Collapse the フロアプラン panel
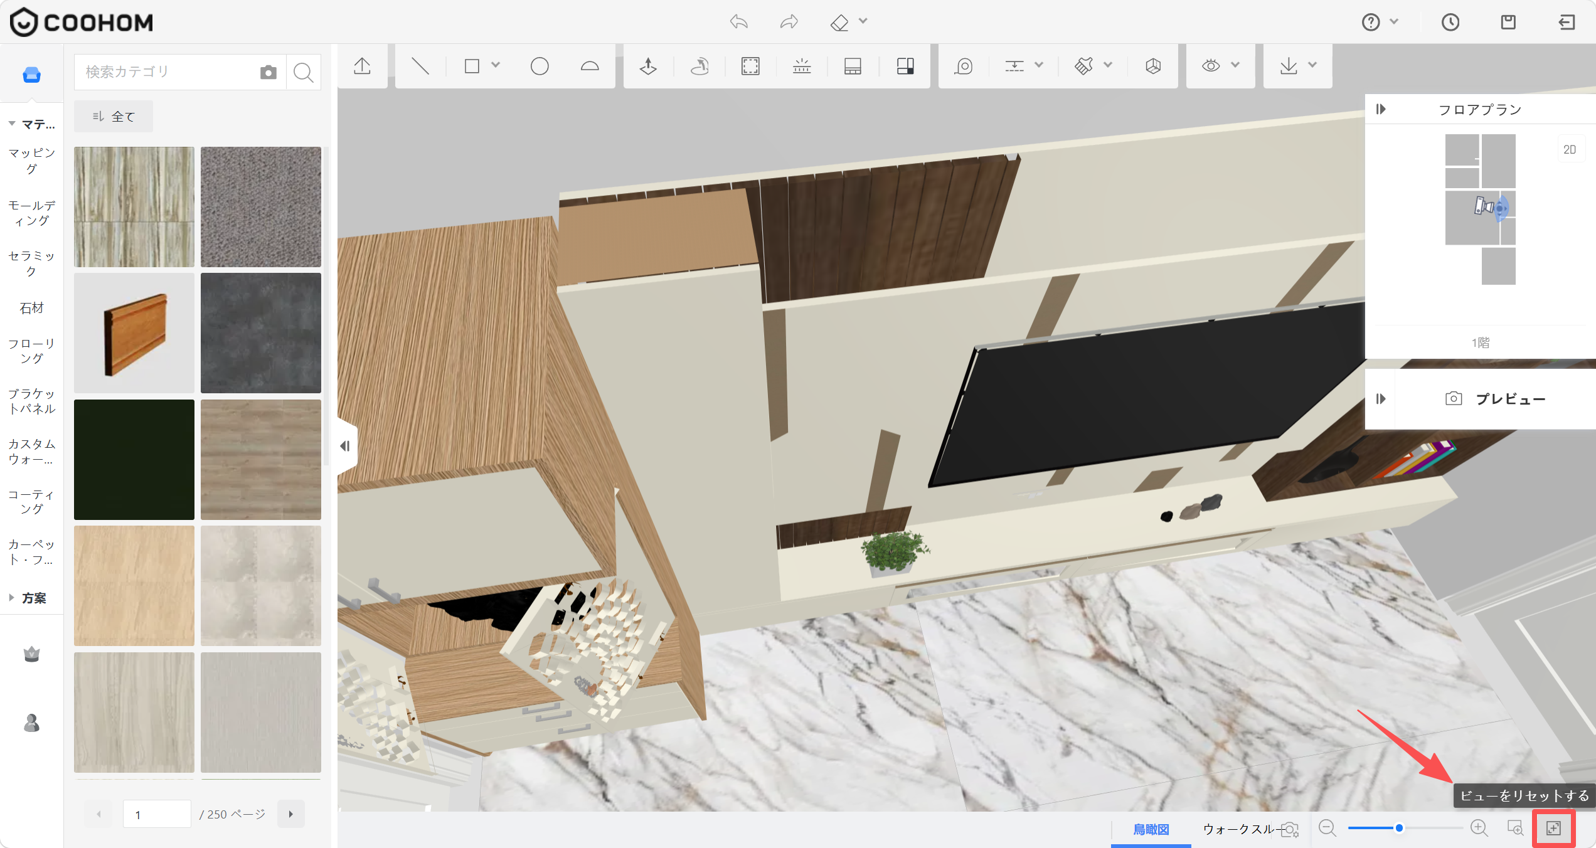The image size is (1596, 848). tap(1381, 109)
